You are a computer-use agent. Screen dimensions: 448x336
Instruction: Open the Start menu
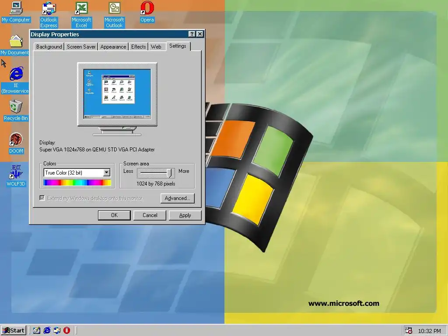click(x=14, y=331)
